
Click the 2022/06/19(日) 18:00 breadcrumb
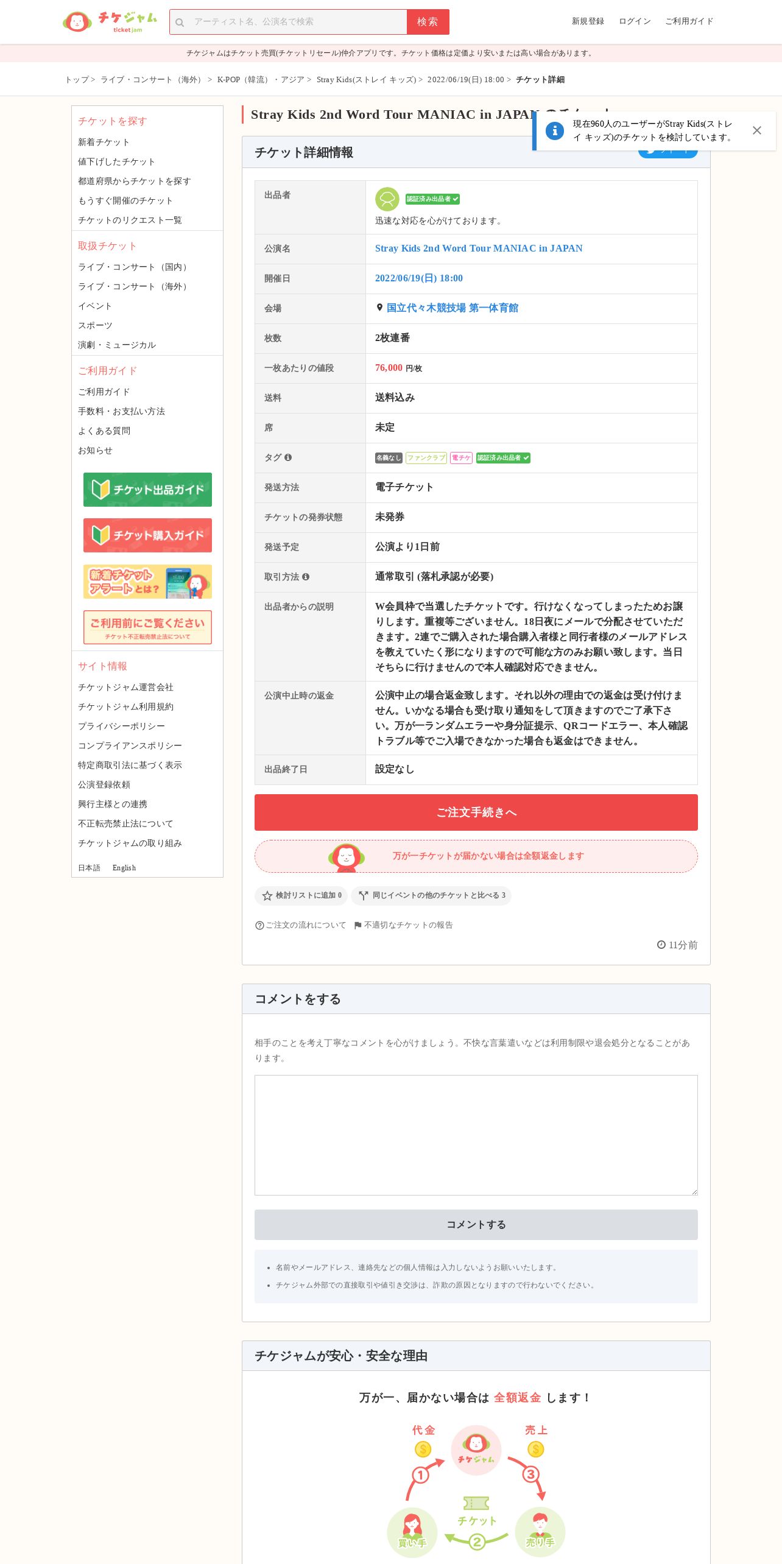[465, 80]
